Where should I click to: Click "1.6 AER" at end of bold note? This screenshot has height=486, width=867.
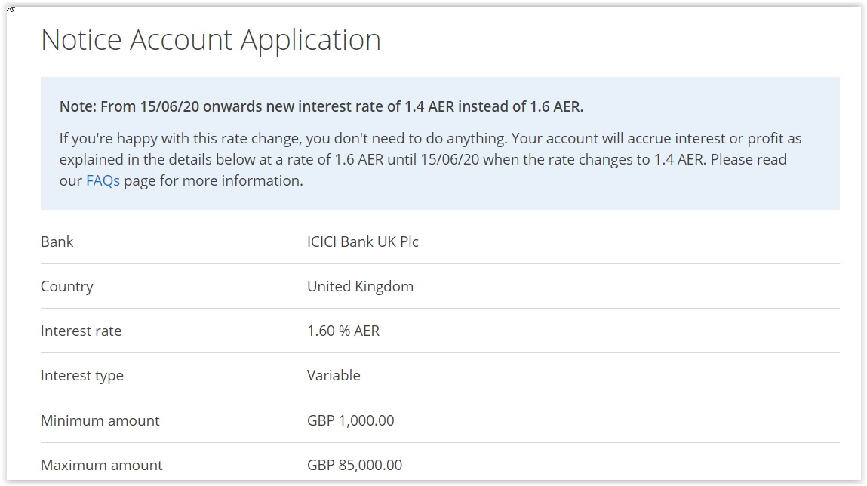tap(556, 106)
